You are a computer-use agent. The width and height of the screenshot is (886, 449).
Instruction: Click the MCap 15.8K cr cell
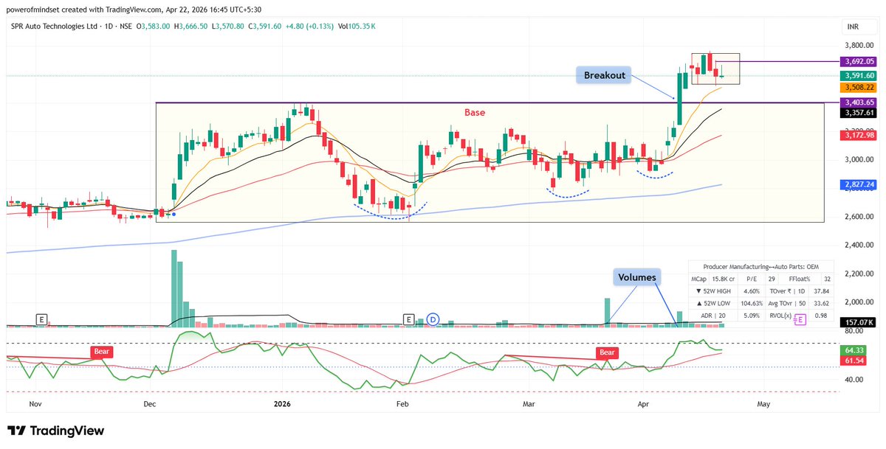pos(713,279)
